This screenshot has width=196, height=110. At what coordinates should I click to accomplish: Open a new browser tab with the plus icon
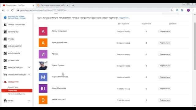(x=73, y=5)
